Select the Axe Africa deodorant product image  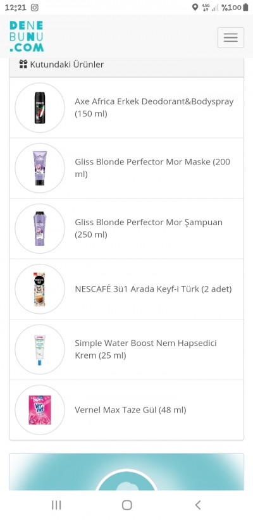pyautogui.click(x=40, y=108)
